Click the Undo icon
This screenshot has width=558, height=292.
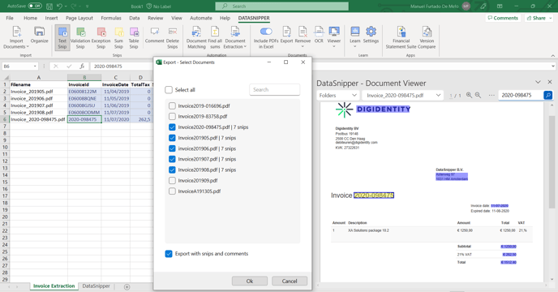(x=59, y=6)
